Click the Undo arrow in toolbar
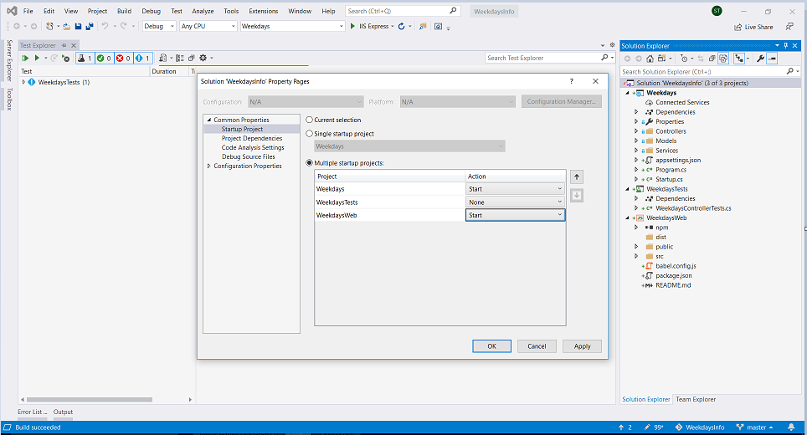Image resolution: width=807 pixels, height=435 pixels. coord(105,26)
